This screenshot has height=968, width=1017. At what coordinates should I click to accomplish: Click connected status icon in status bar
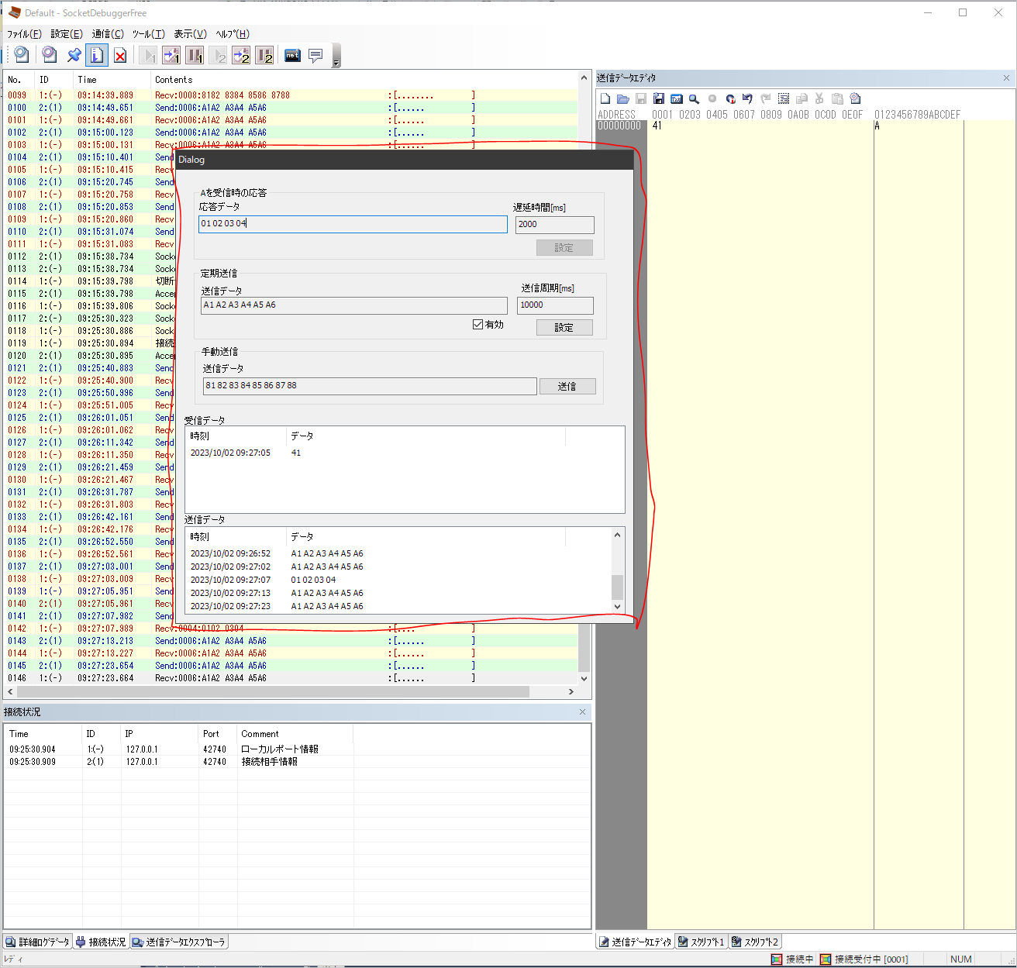point(777,959)
